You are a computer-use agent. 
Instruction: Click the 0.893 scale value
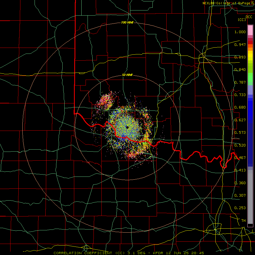[x=240, y=57]
